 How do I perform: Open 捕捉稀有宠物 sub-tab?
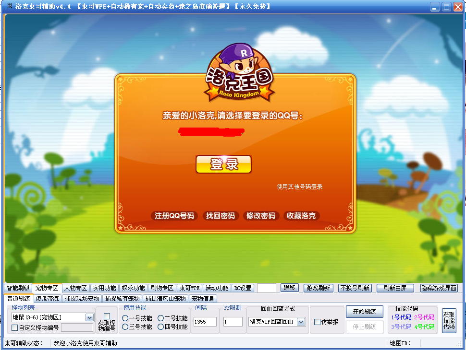(122, 298)
